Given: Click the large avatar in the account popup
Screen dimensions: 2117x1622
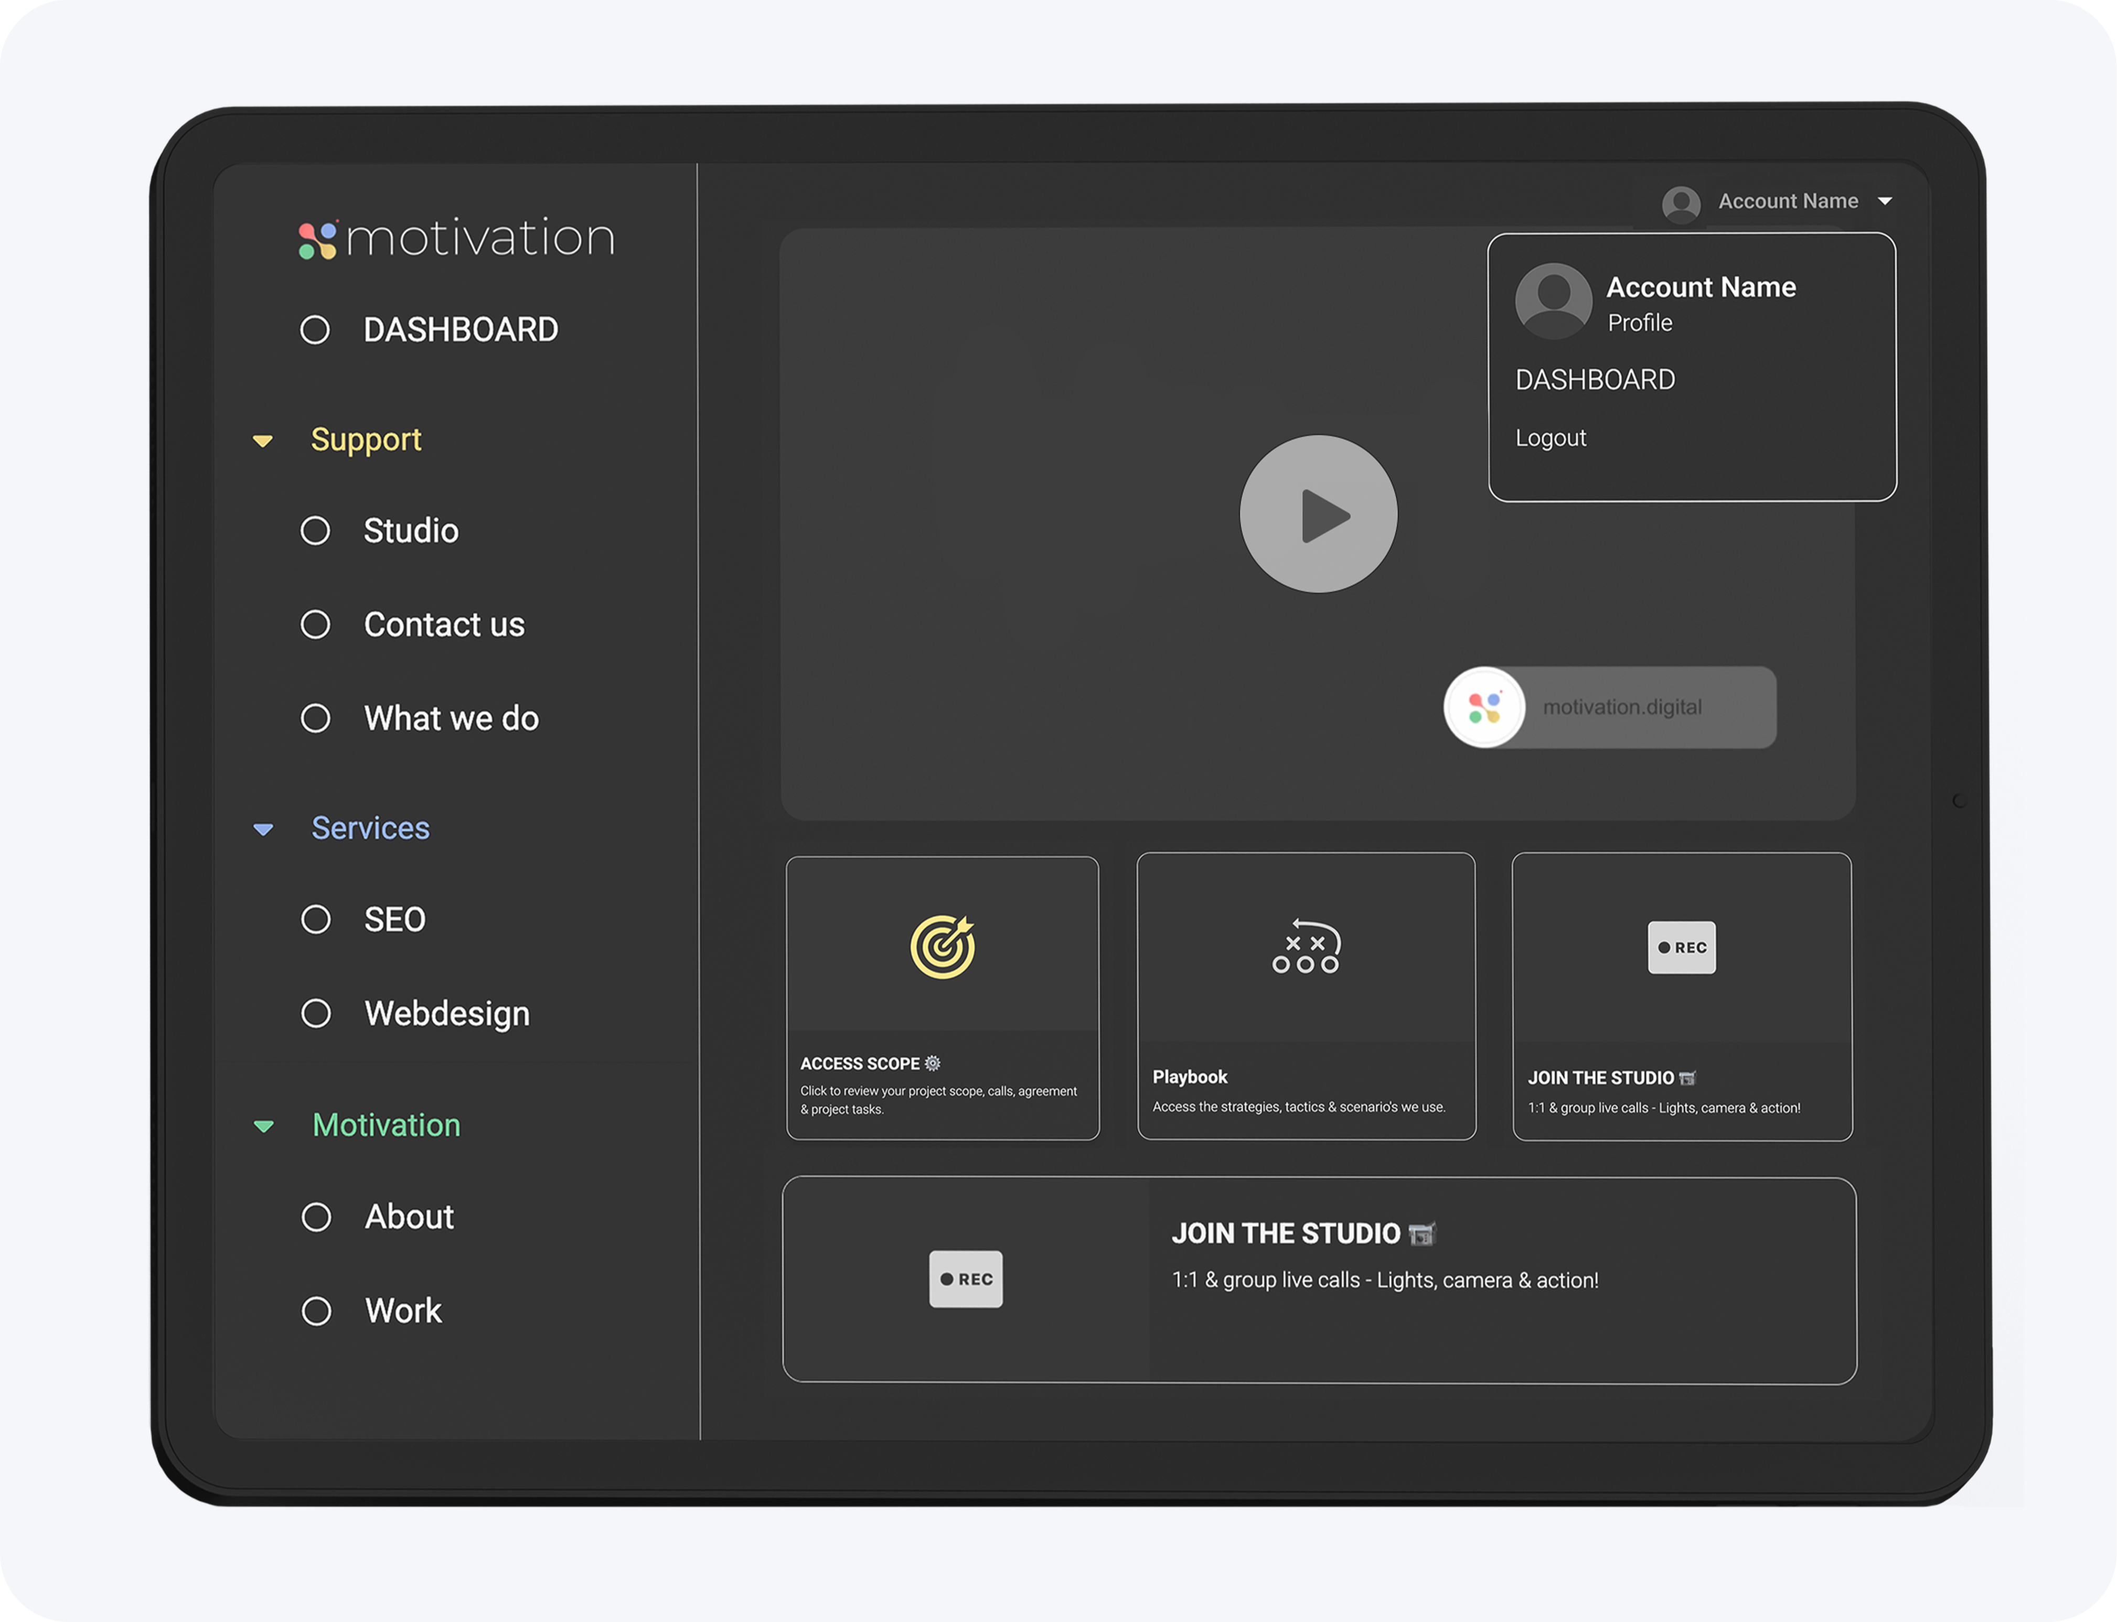Looking at the screenshot, I should tap(1553, 301).
